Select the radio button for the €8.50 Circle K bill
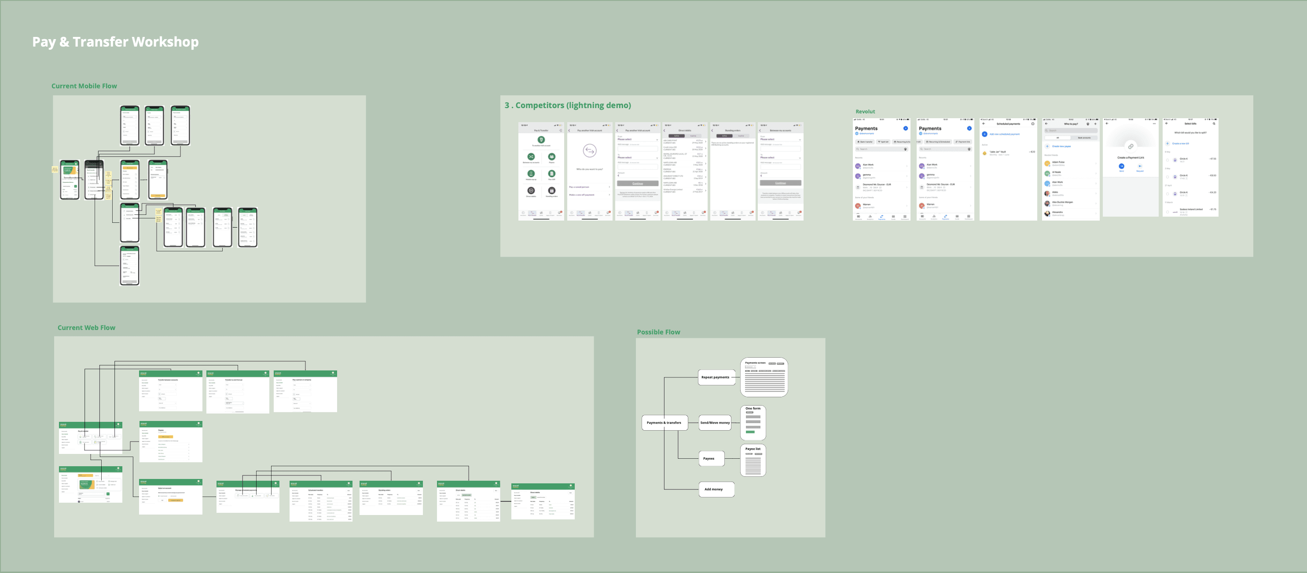1307x573 pixels. (x=1167, y=177)
